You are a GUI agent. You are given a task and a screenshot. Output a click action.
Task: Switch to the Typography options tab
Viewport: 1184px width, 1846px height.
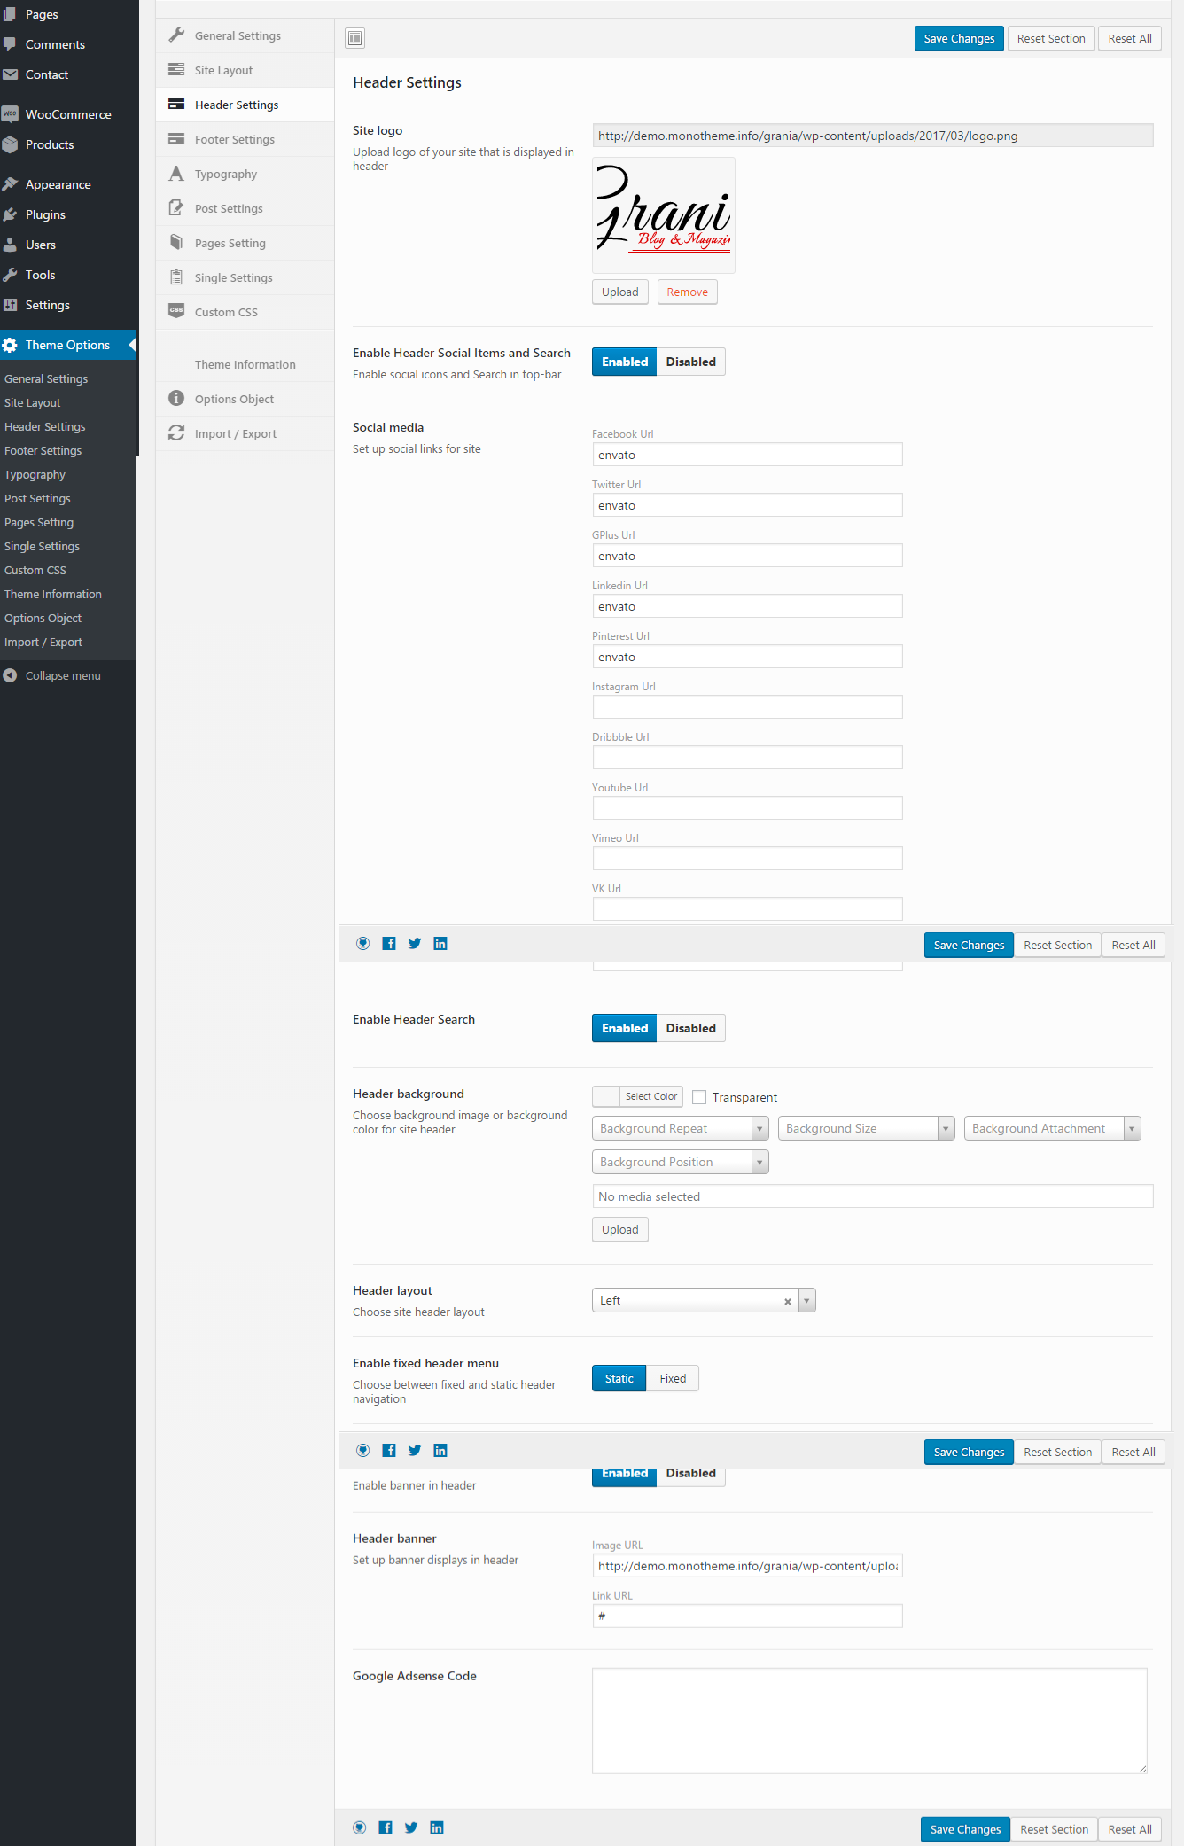(x=226, y=175)
